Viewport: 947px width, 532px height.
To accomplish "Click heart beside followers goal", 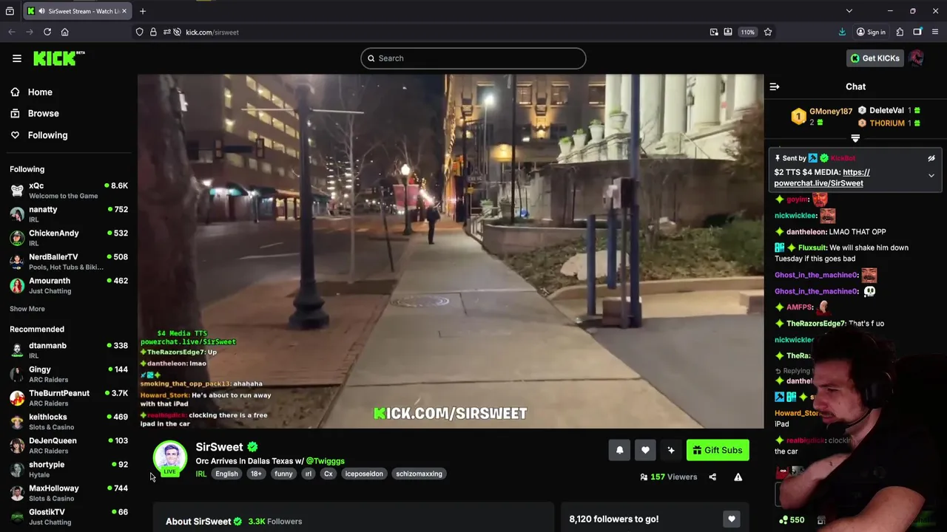I will click(732, 519).
